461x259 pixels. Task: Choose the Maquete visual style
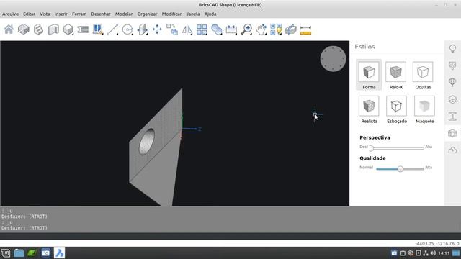point(424,109)
